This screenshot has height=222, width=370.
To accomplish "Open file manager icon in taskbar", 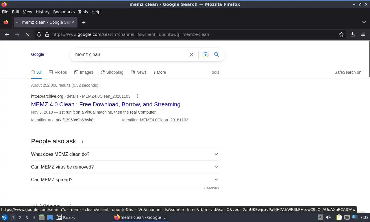I will click(42, 217).
